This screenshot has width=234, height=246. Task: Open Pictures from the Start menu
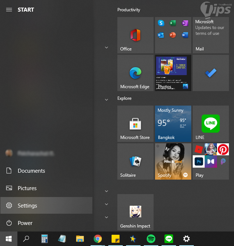point(46,188)
